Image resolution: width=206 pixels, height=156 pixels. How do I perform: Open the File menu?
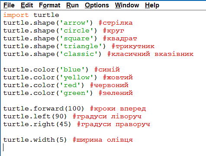9,5
